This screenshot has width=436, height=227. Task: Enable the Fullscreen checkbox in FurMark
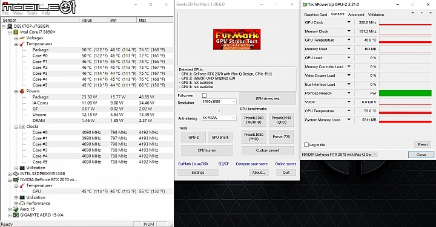(205, 95)
